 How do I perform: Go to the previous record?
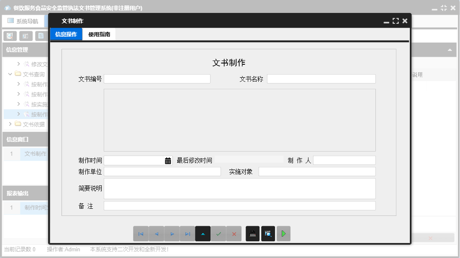click(x=157, y=234)
